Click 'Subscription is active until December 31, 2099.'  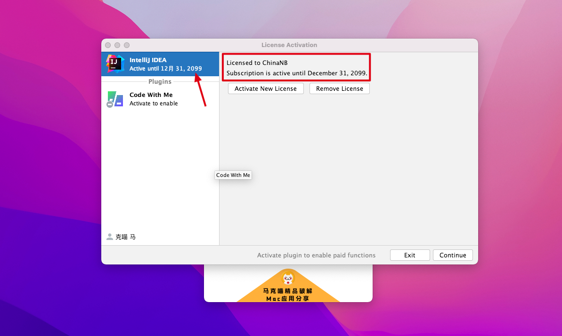[297, 73]
